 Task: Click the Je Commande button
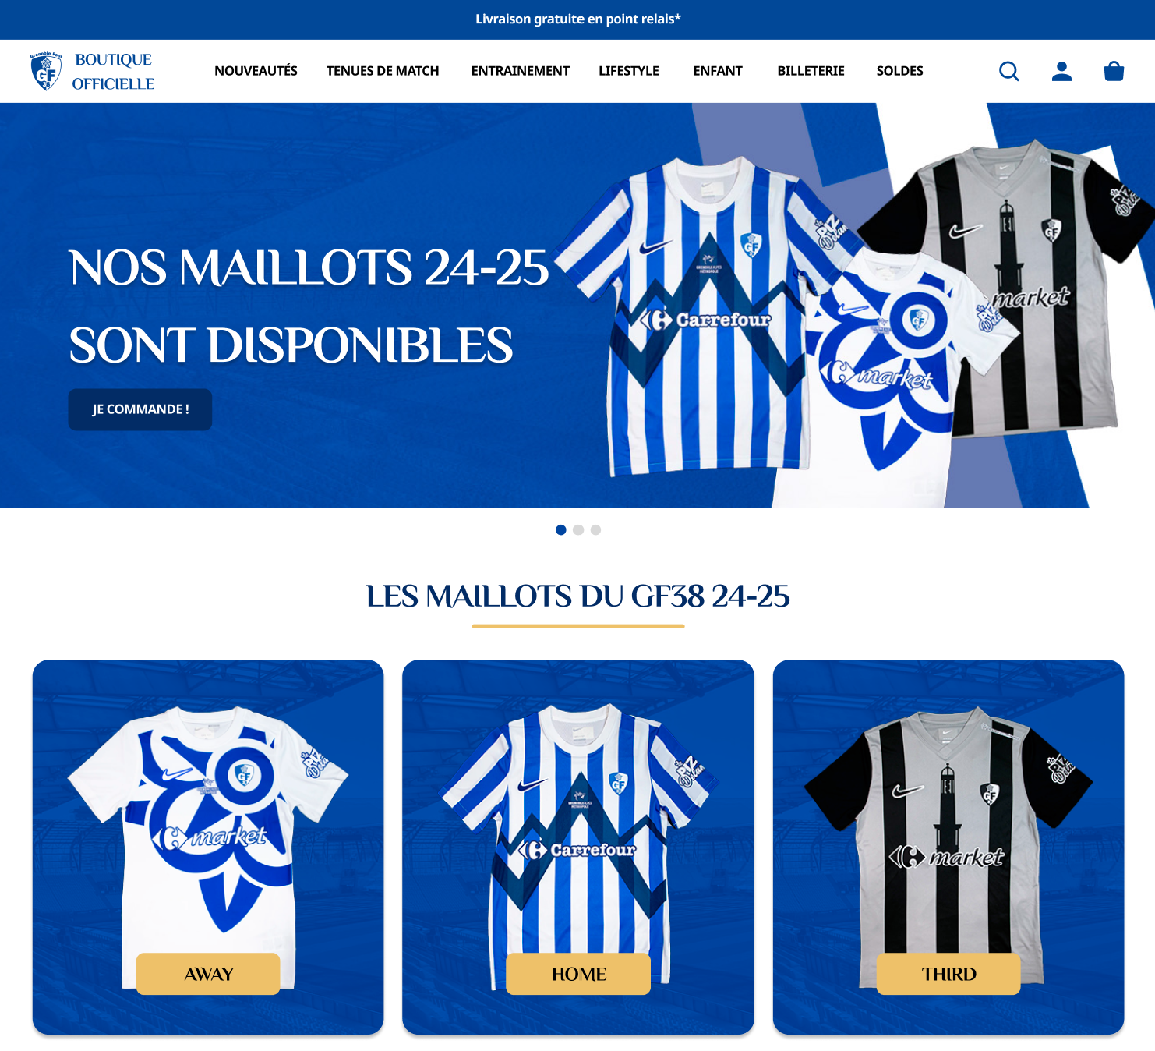coord(140,409)
